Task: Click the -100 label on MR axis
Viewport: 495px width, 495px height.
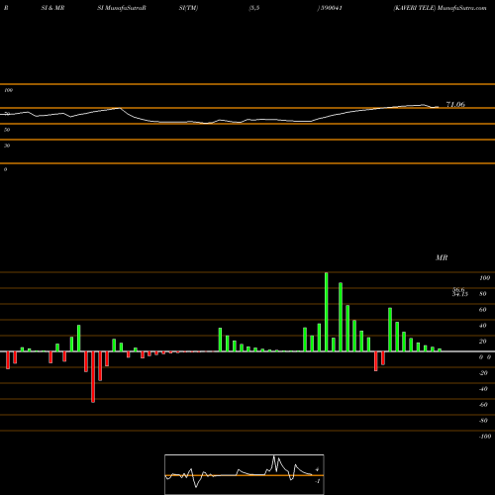Action: (x=485, y=437)
